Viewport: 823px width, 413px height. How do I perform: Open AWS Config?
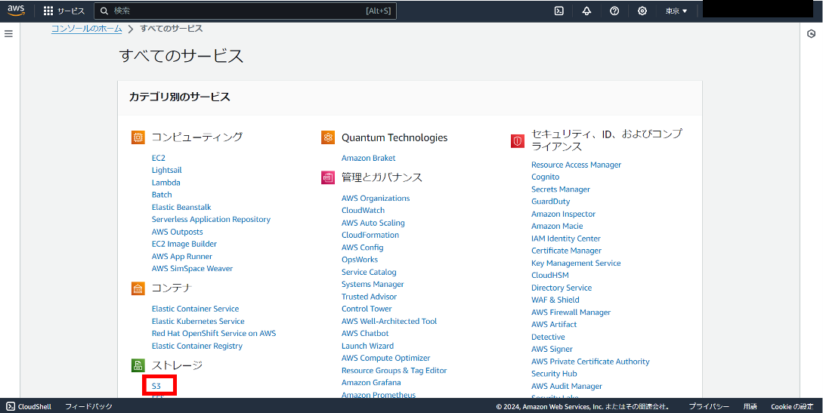click(363, 248)
